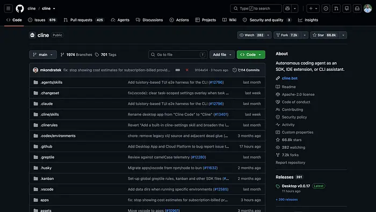Image resolution: width=376 pixels, height=212 pixels.
Task: Switch to the Pull requests tab
Action: (84, 20)
